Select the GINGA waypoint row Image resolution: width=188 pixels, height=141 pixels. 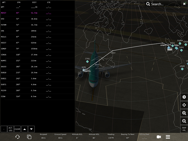[x=38, y=55]
